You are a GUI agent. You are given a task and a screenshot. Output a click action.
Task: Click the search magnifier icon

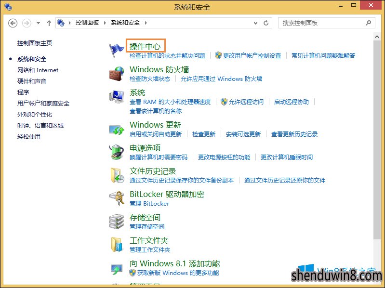368,23
